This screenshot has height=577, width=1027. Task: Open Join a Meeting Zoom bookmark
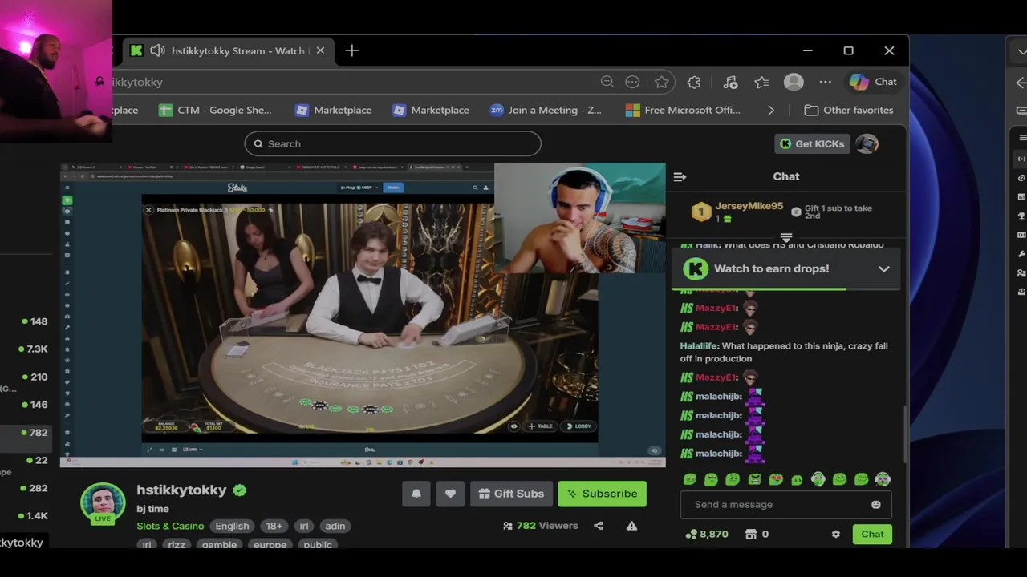click(x=546, y=110)
